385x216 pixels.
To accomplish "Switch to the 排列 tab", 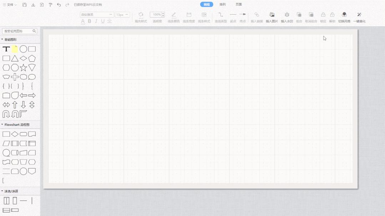I will pyautogui.click(x=222, y=4).
